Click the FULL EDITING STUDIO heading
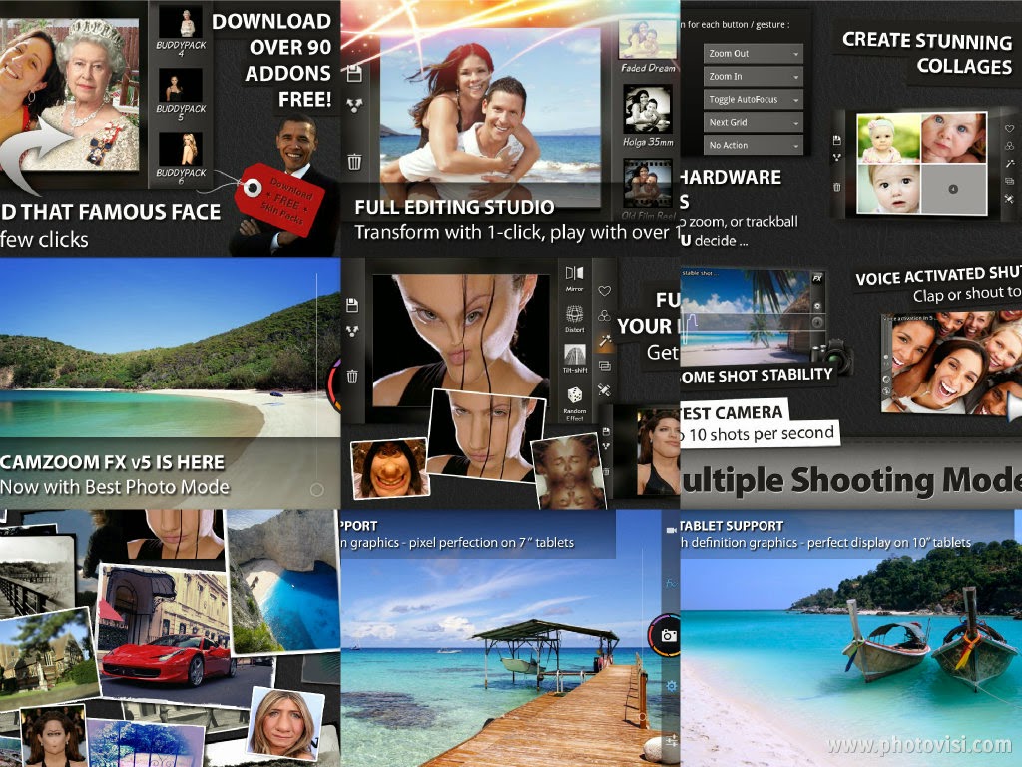Screen dimensions: 1022x767 (x=454, y=208)
